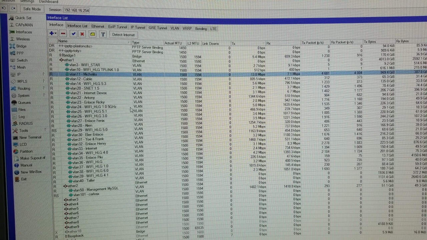Screen dimensions: 427x240
Task: Switch to the Bonding tab
Action: [x=201, y=29]
